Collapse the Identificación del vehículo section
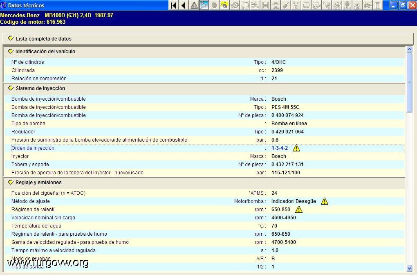 11,51
